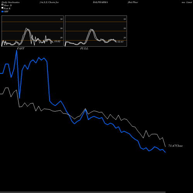
Task: Click the 20 axis label in FAST chart
Action: pos(61,37)
